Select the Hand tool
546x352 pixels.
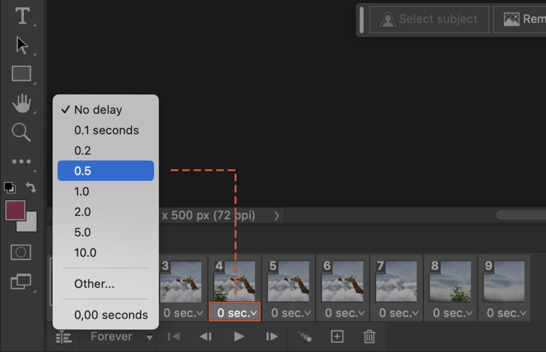click(x=22, y=103)
